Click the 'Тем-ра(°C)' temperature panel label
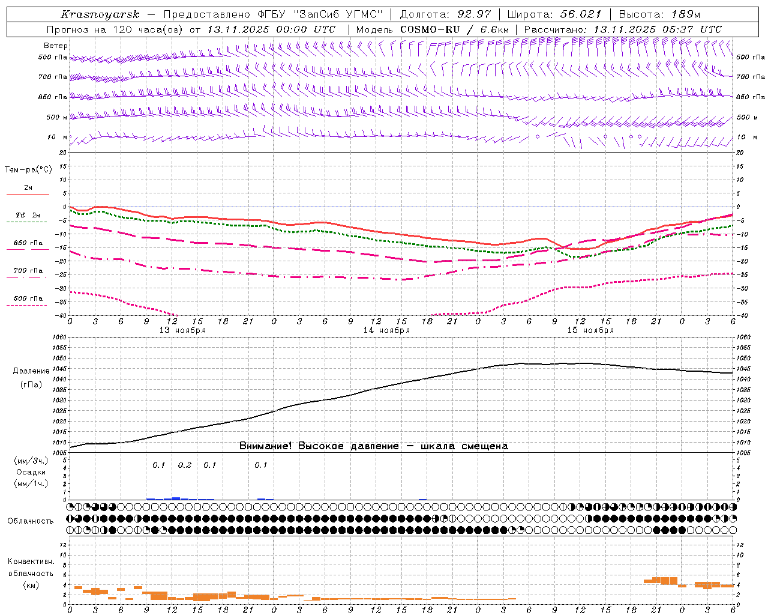This screenshot has height=615, width=768. click(28, 169)
